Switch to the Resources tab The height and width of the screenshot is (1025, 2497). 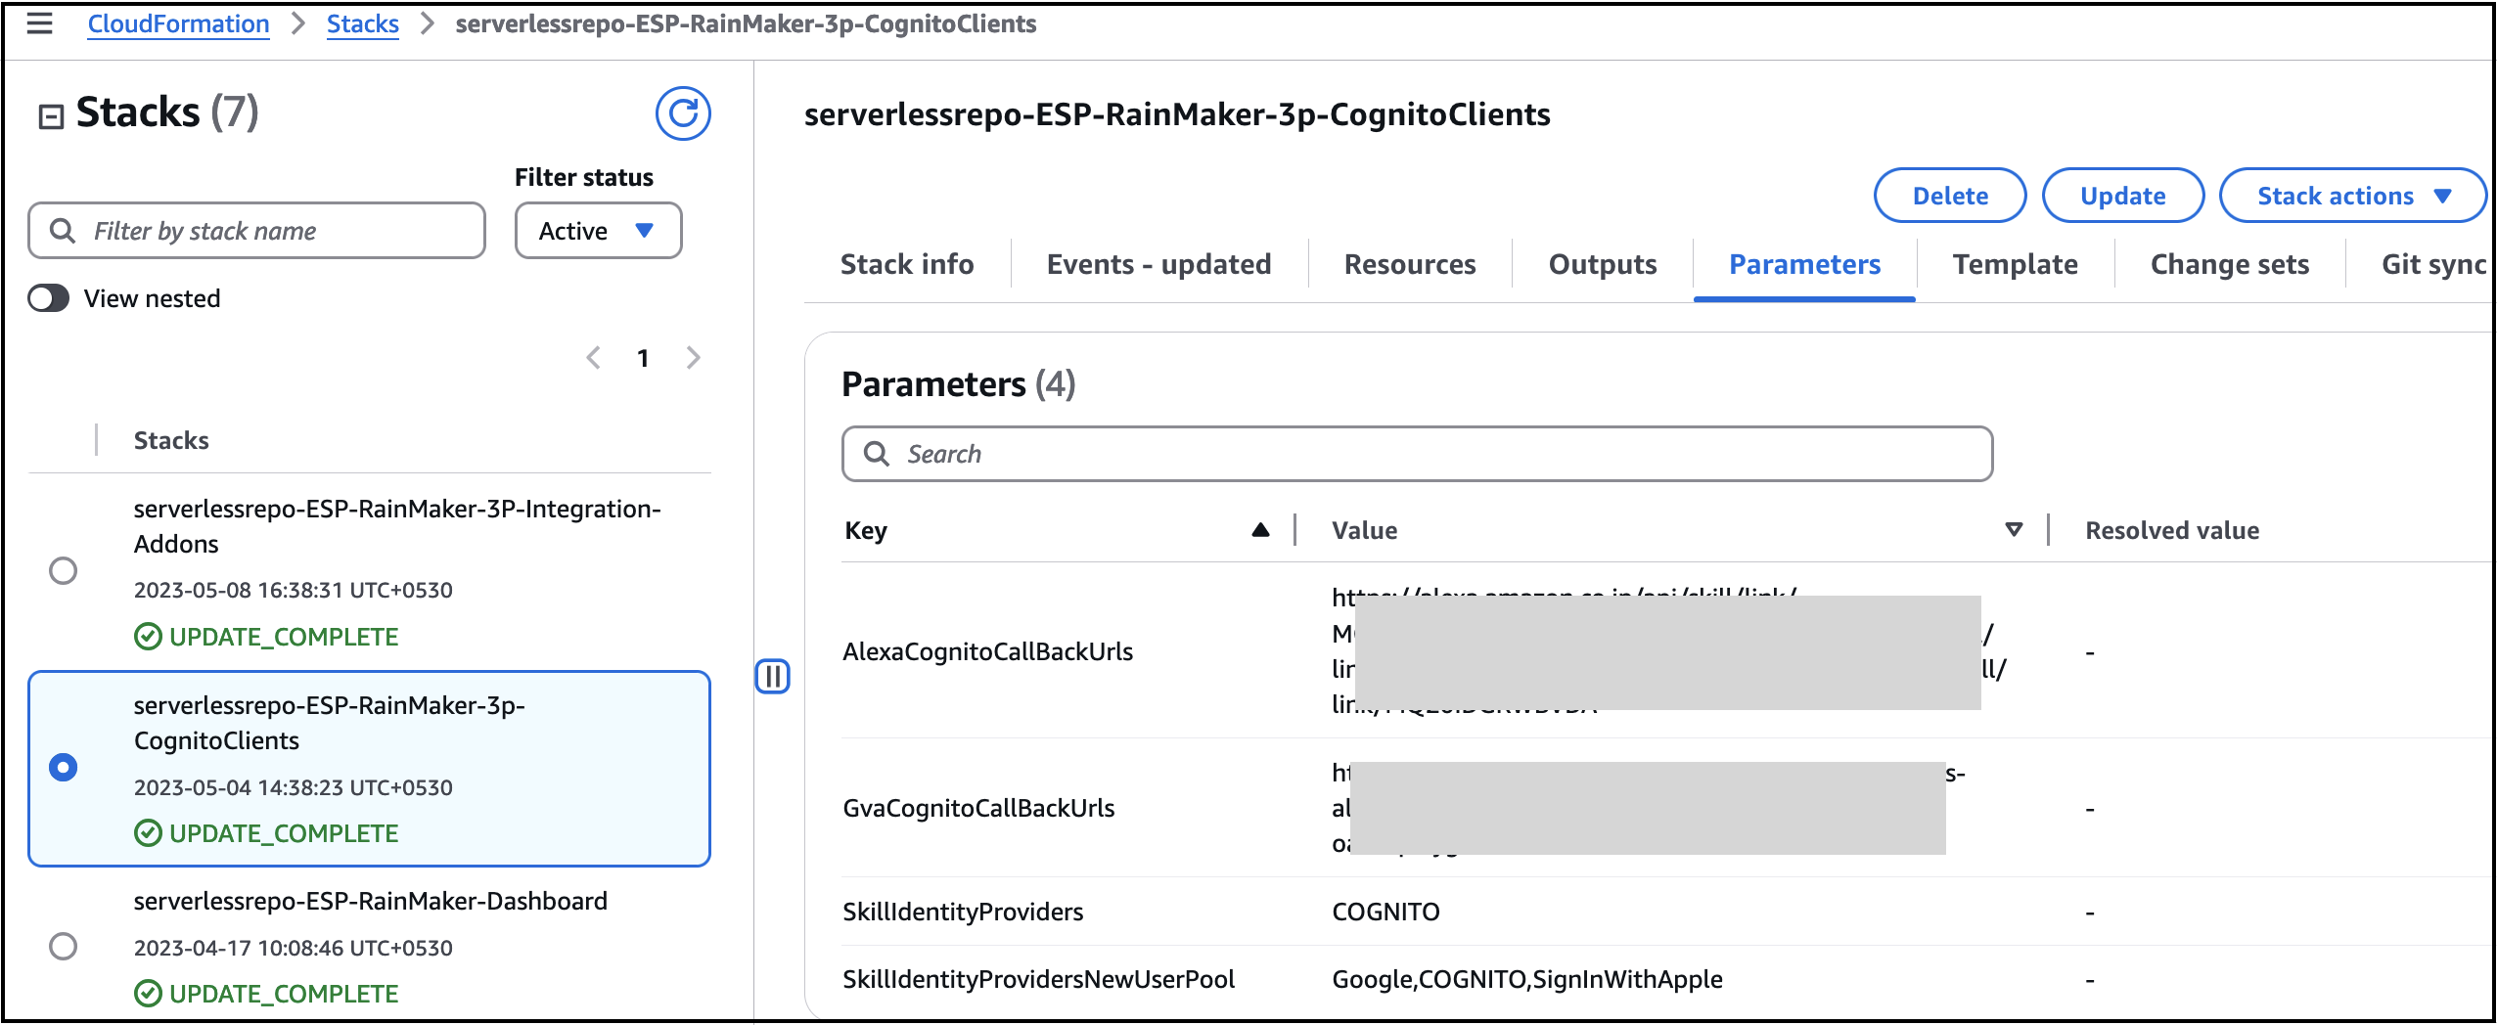pos(1410,264)
